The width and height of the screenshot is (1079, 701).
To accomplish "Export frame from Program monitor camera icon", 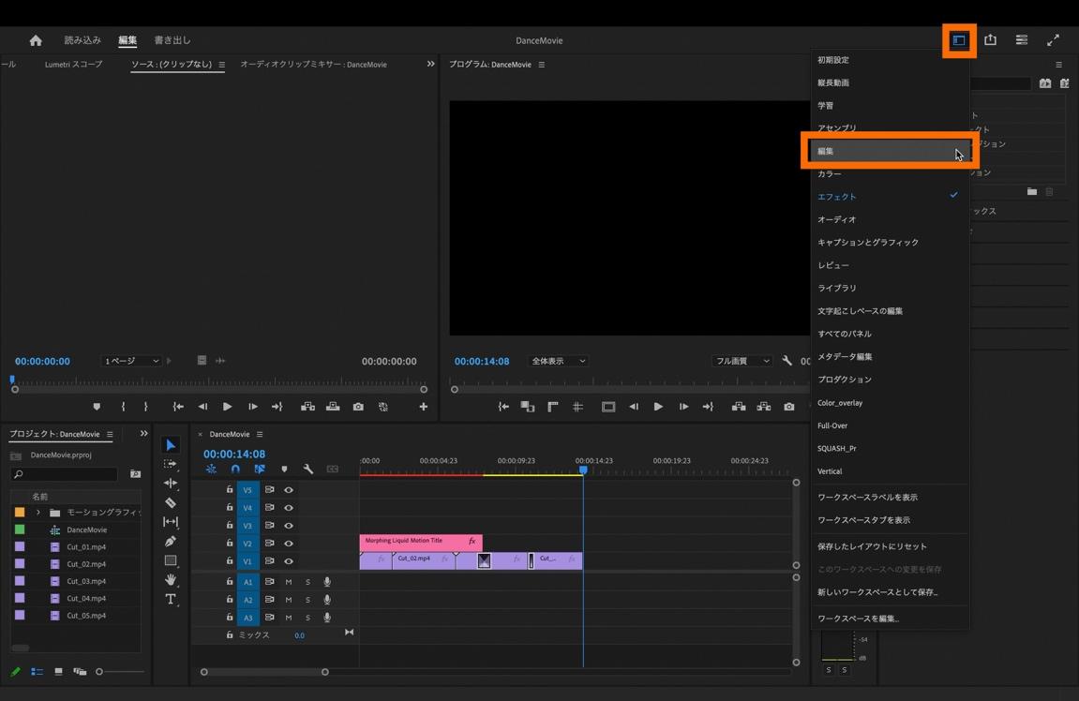I will coord(788,407).
